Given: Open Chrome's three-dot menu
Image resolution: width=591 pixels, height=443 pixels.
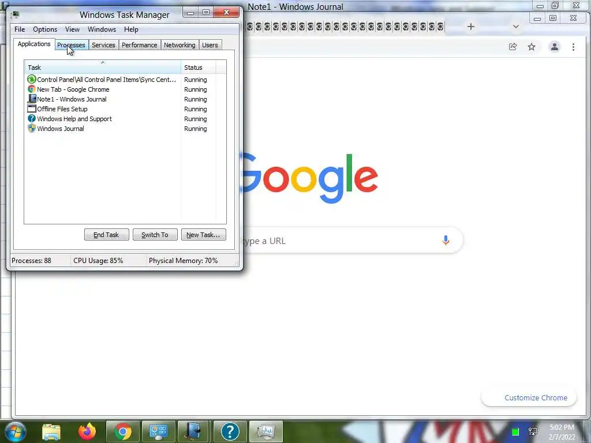Looking at the screenshot, I should (573, 47).
